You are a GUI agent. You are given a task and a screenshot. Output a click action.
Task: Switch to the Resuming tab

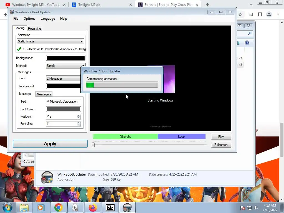point(34,29)
